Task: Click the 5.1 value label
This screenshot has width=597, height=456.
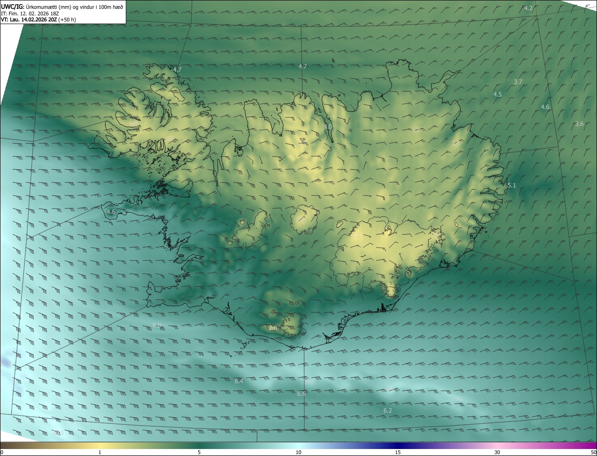Action: point(512,185)
